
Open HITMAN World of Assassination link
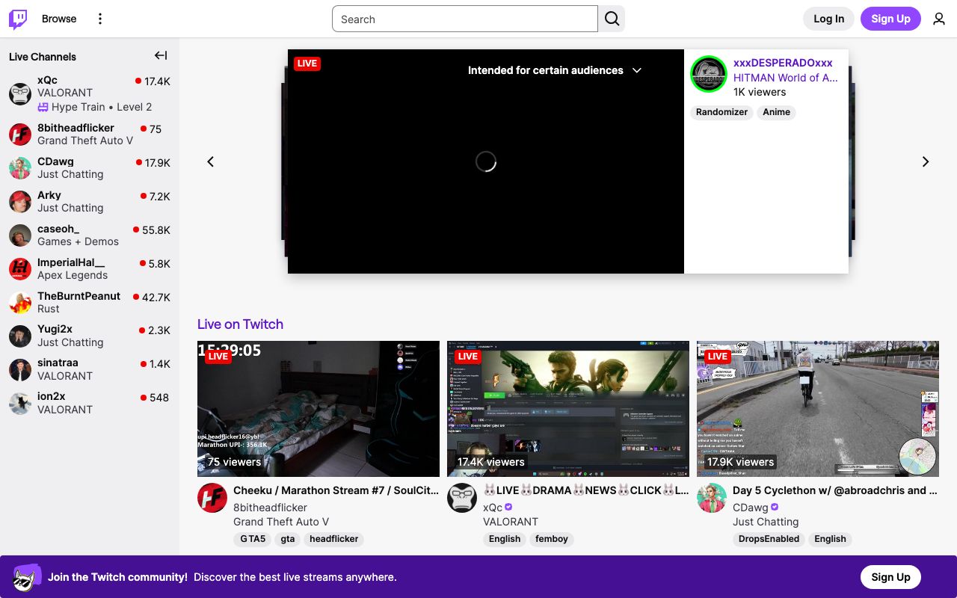tap(785, 78)
